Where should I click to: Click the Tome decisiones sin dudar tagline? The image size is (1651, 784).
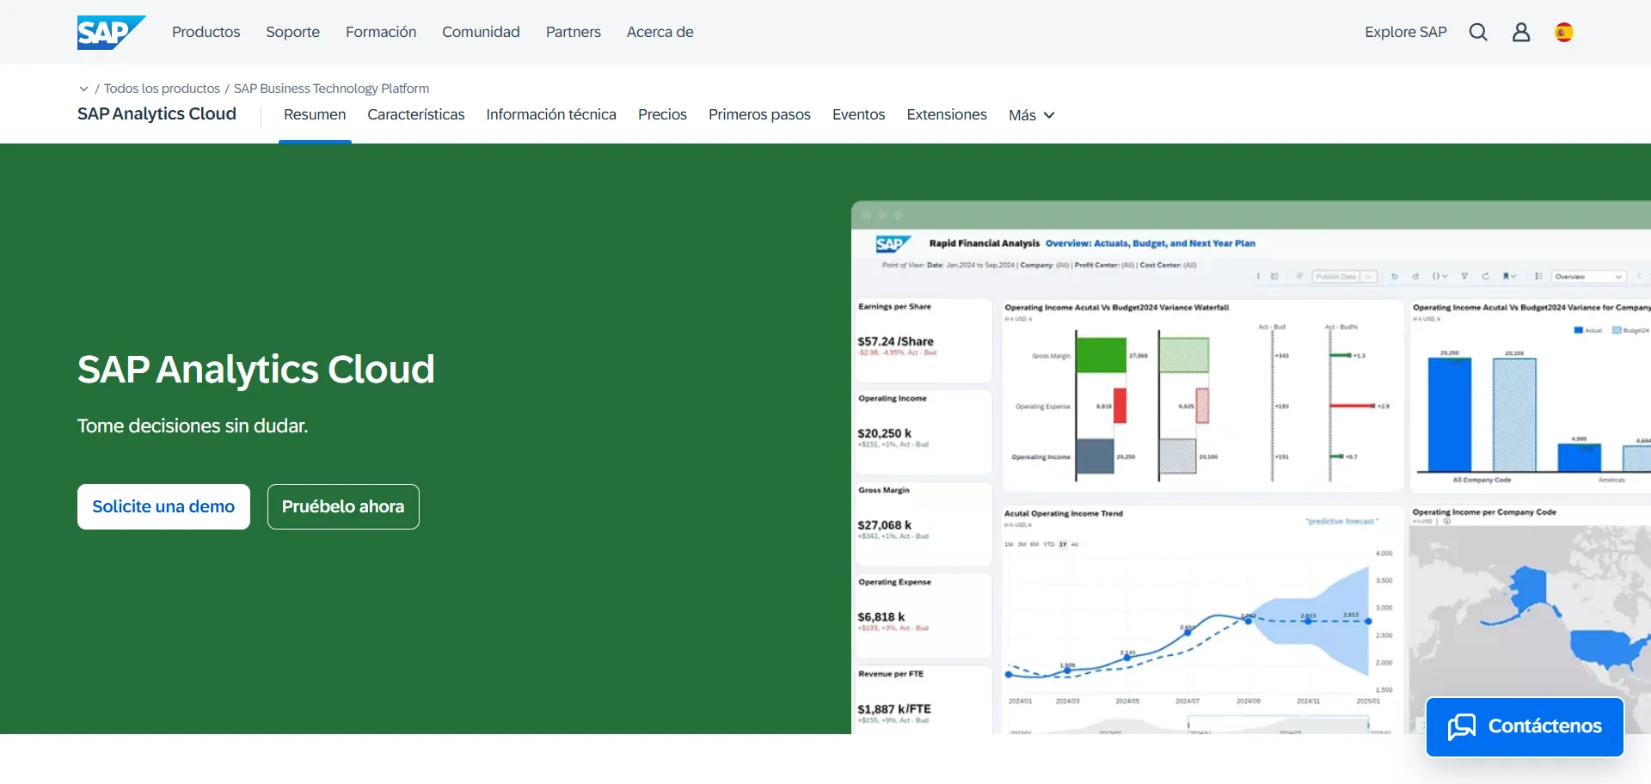[193, 426]
